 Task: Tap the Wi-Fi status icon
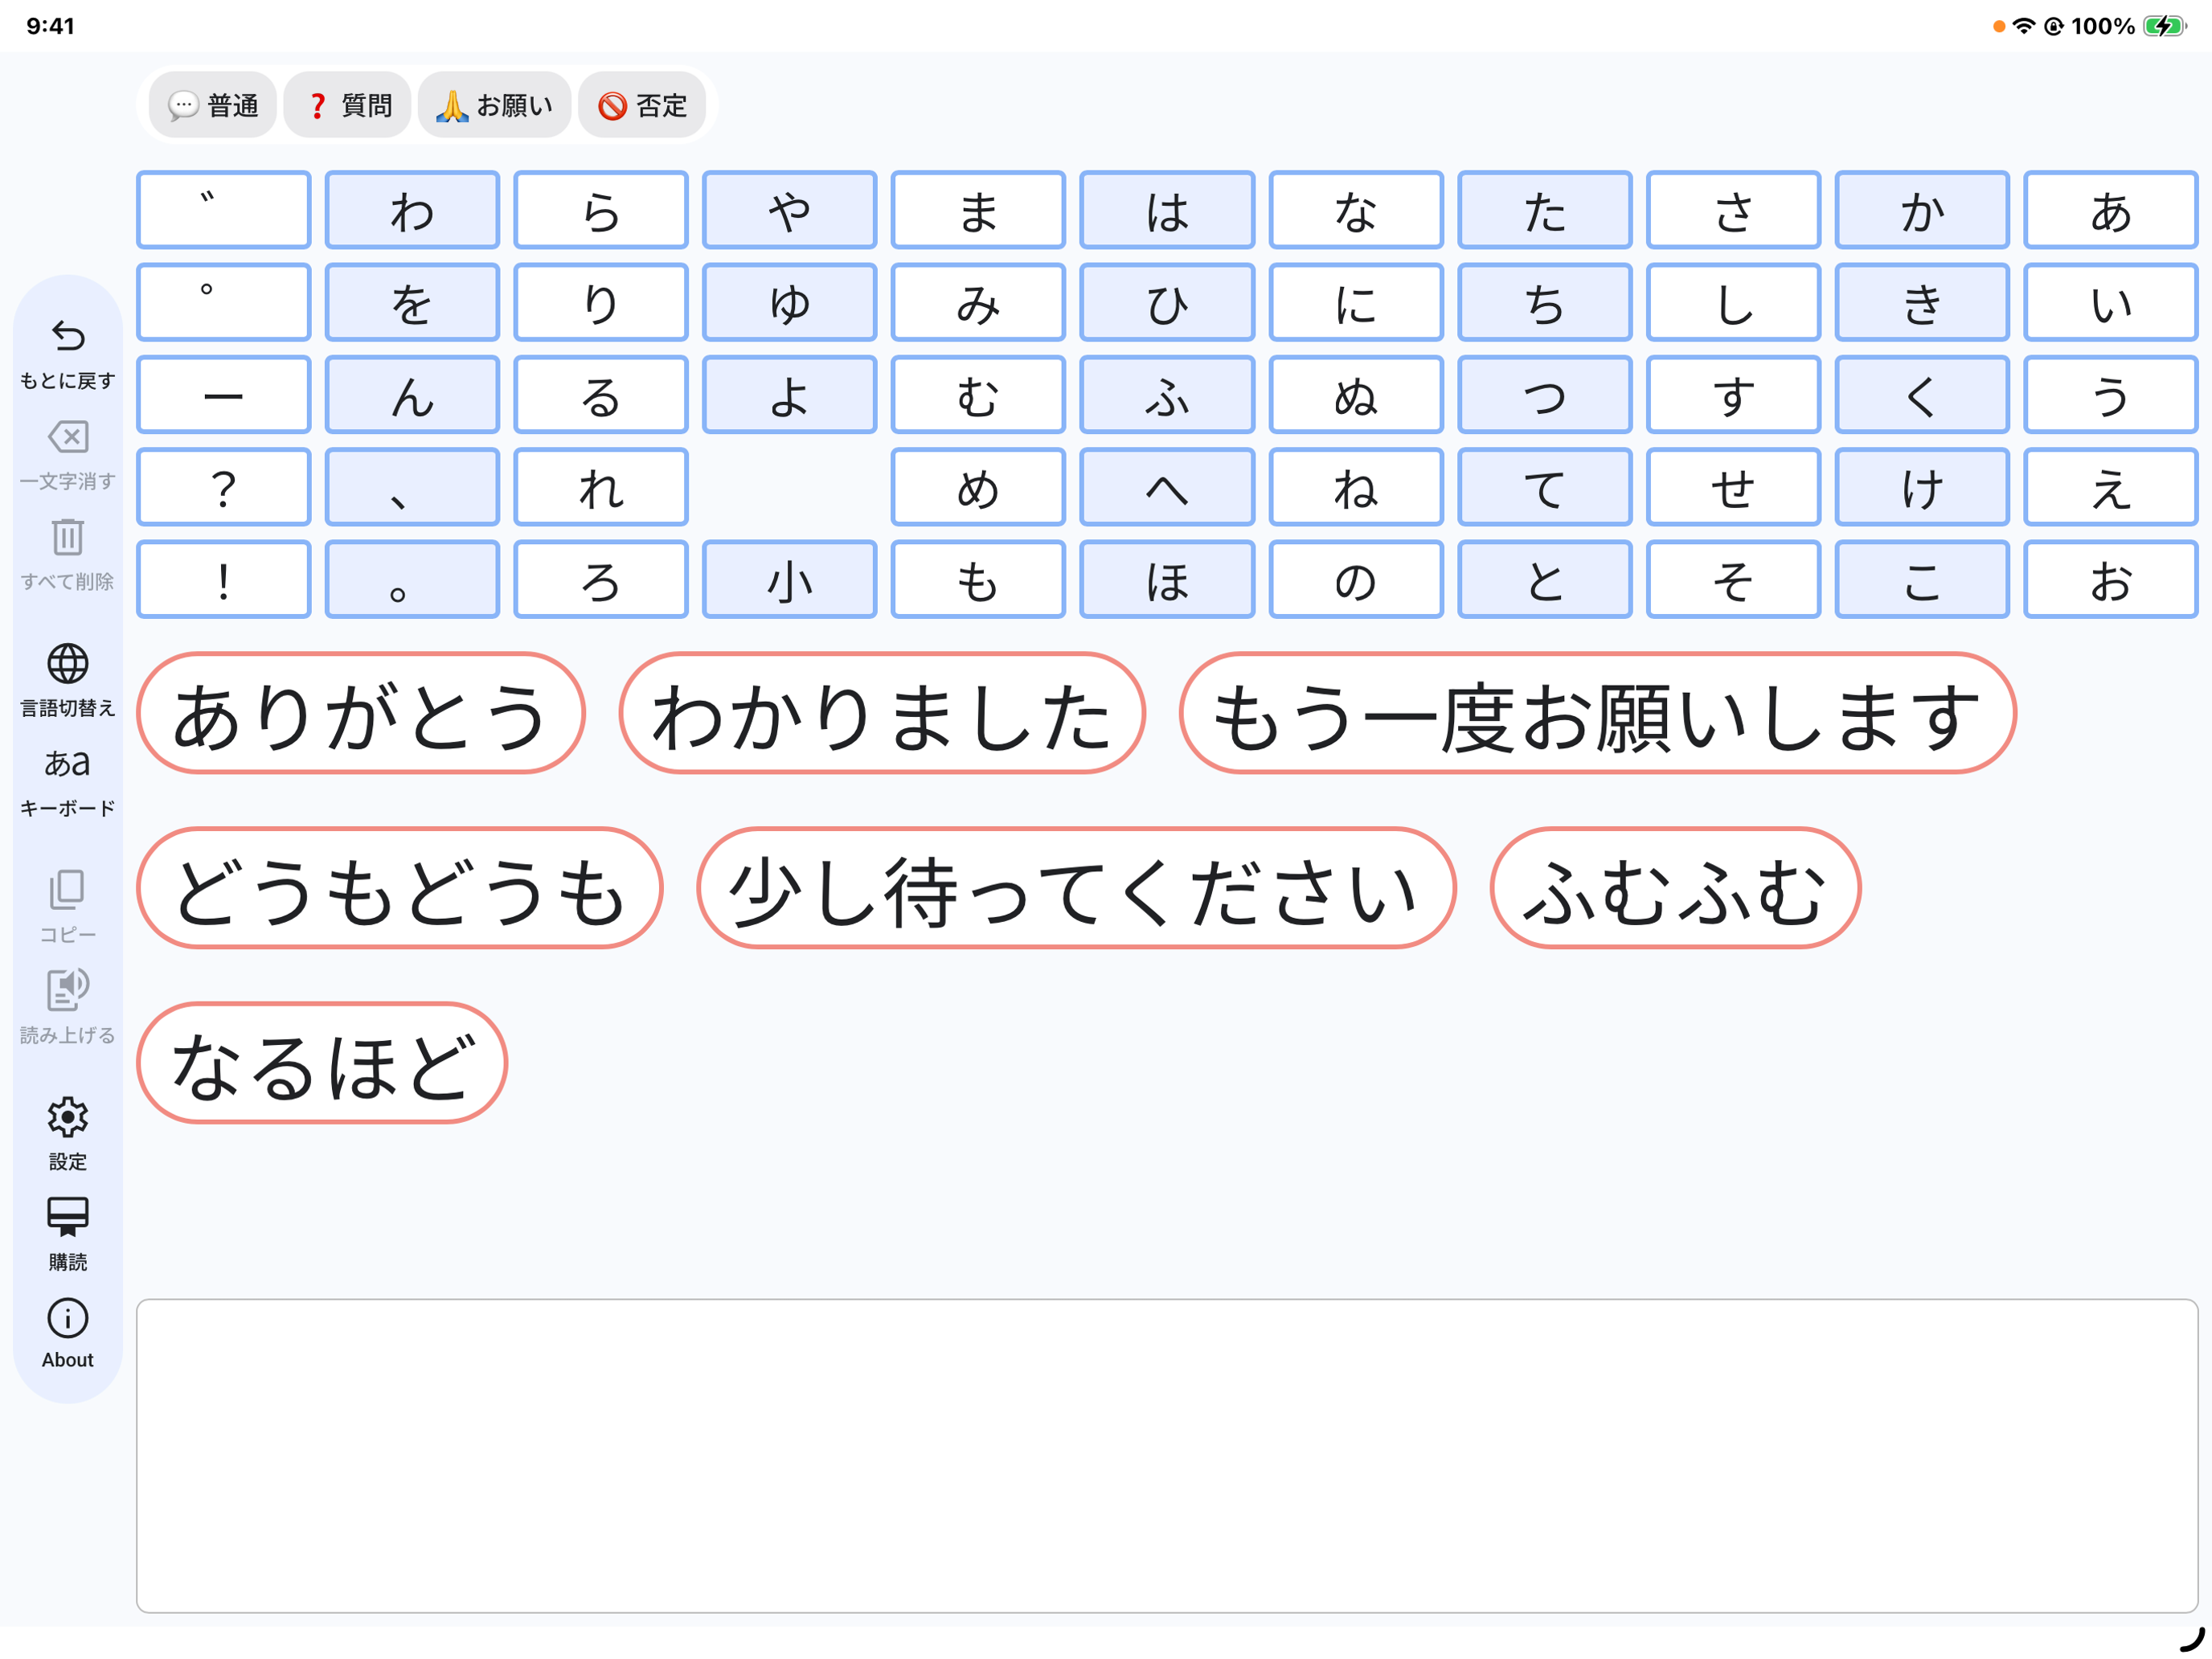click(2024, 26)
